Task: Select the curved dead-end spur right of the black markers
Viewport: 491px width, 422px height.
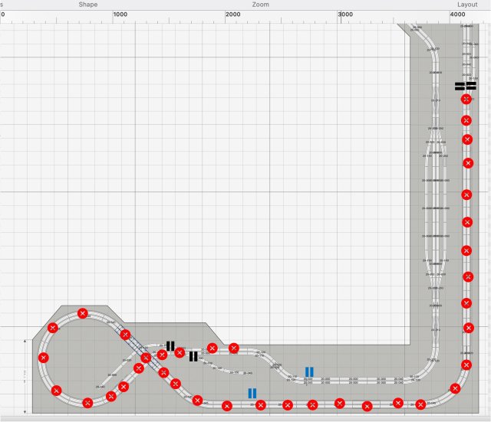Action: pos(226,368)
